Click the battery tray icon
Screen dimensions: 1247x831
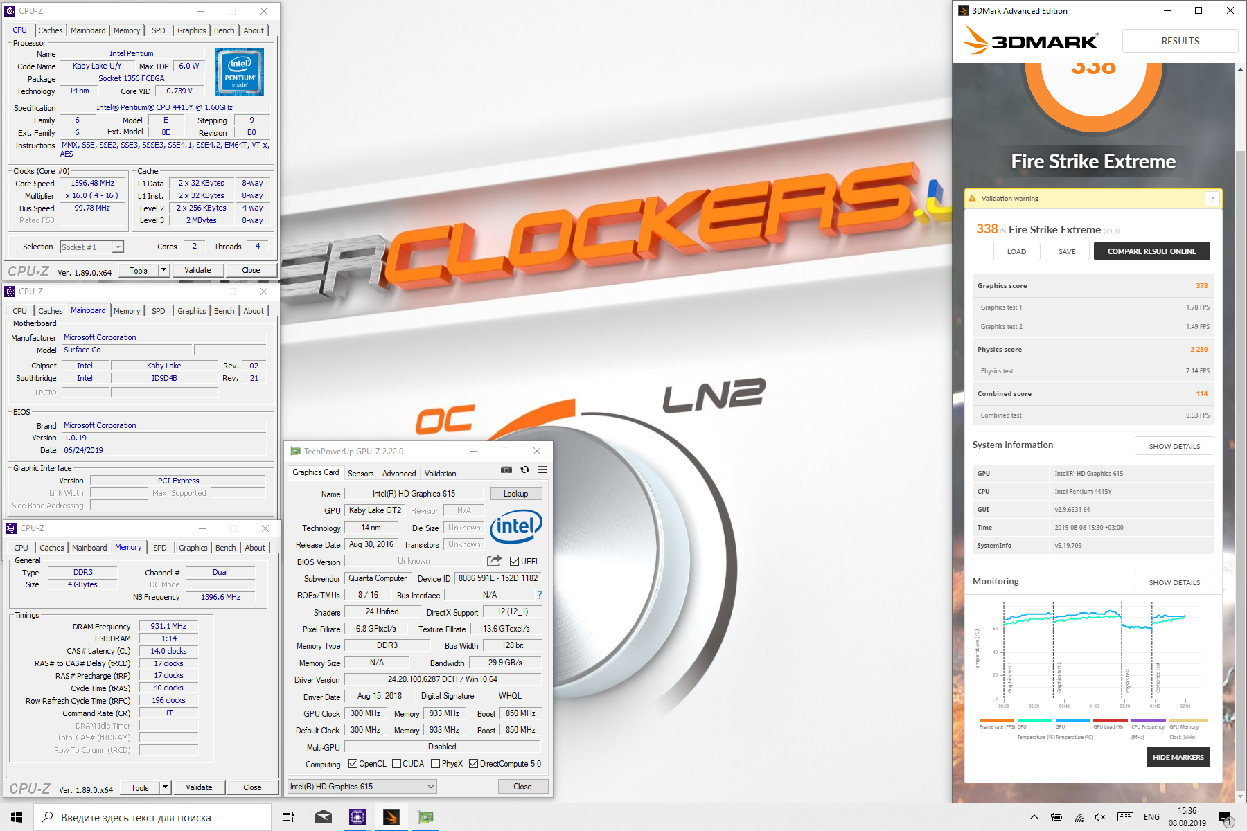click(1056, 817)
